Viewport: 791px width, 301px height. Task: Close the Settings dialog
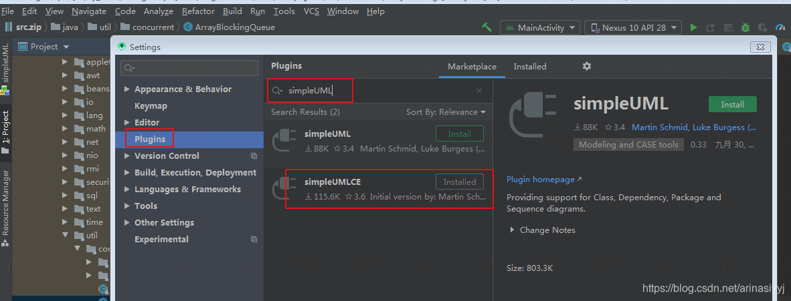pyautogui.click(x=760, y=47)
